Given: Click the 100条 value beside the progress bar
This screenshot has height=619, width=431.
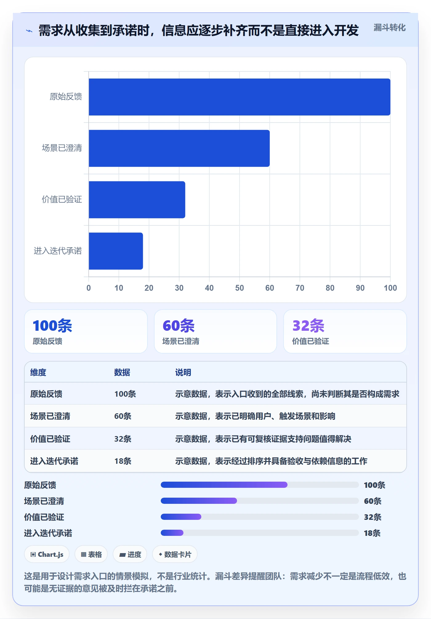Looking at the screenshot, I should click(374, 485).
